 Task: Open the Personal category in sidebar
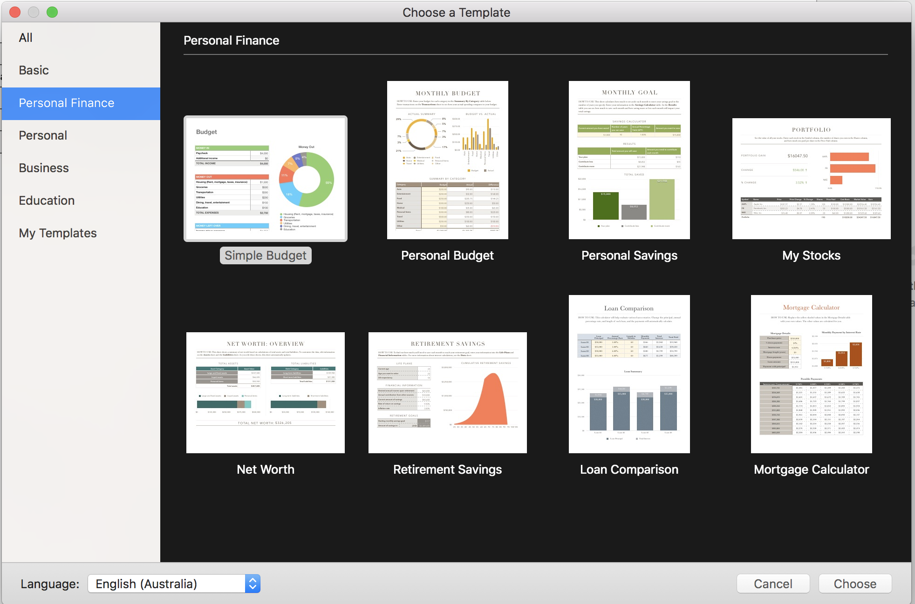point(43,135)
